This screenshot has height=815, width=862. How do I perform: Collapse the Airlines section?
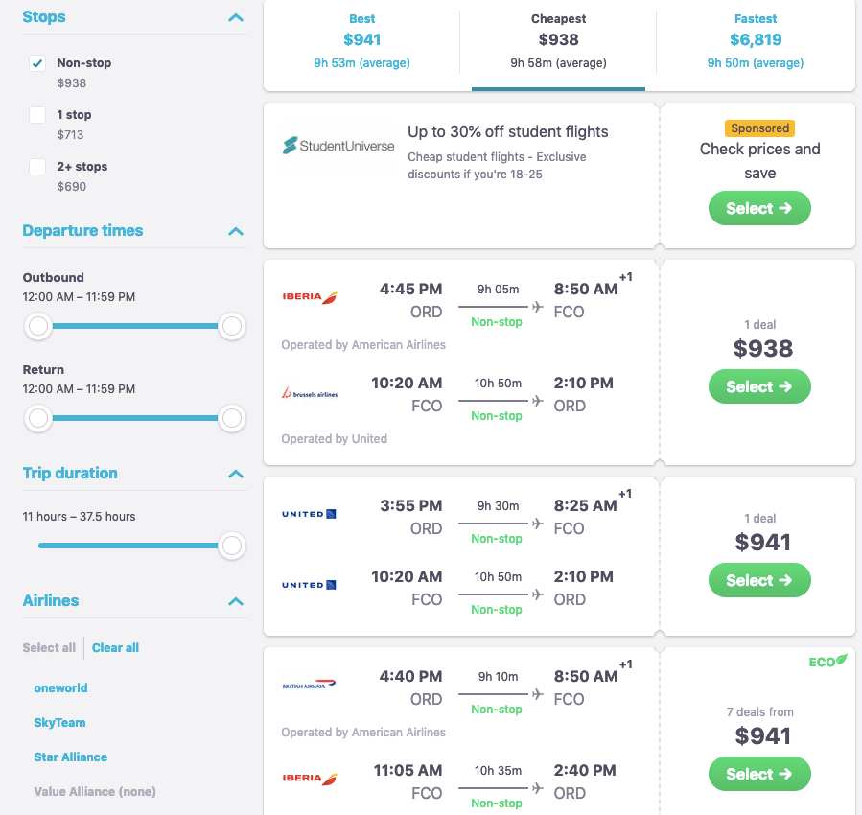pyautogui.click(x=235, y=601)
